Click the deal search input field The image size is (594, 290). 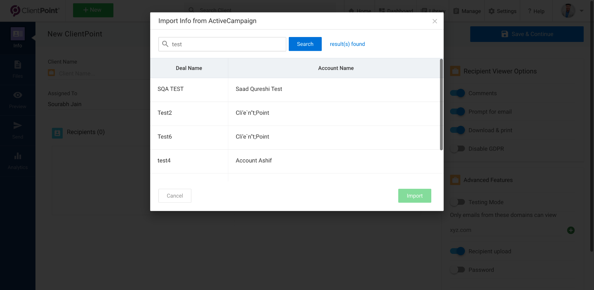(x=222, y=44)
